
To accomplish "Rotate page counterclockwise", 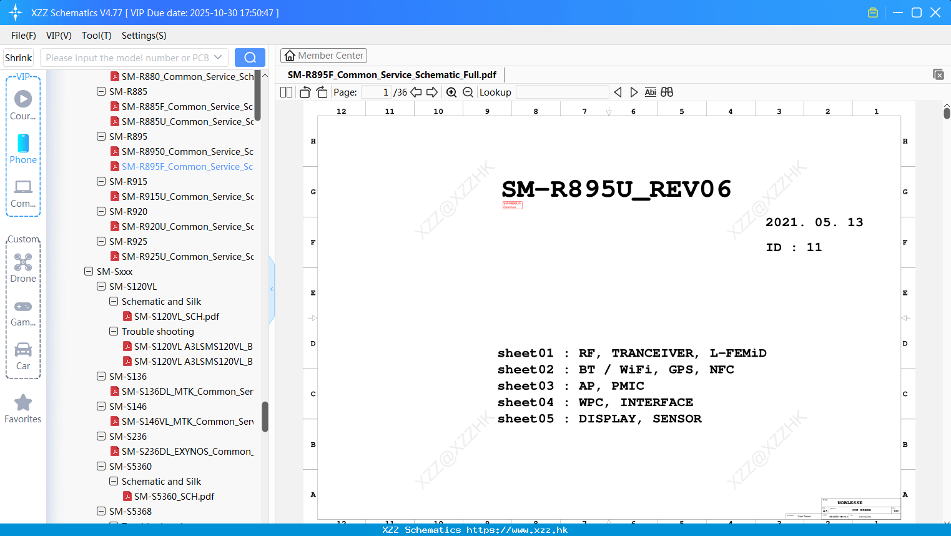I will point(305,92).
